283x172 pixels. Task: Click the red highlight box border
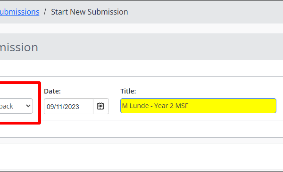pyautogui.click(x=40, y=102)
